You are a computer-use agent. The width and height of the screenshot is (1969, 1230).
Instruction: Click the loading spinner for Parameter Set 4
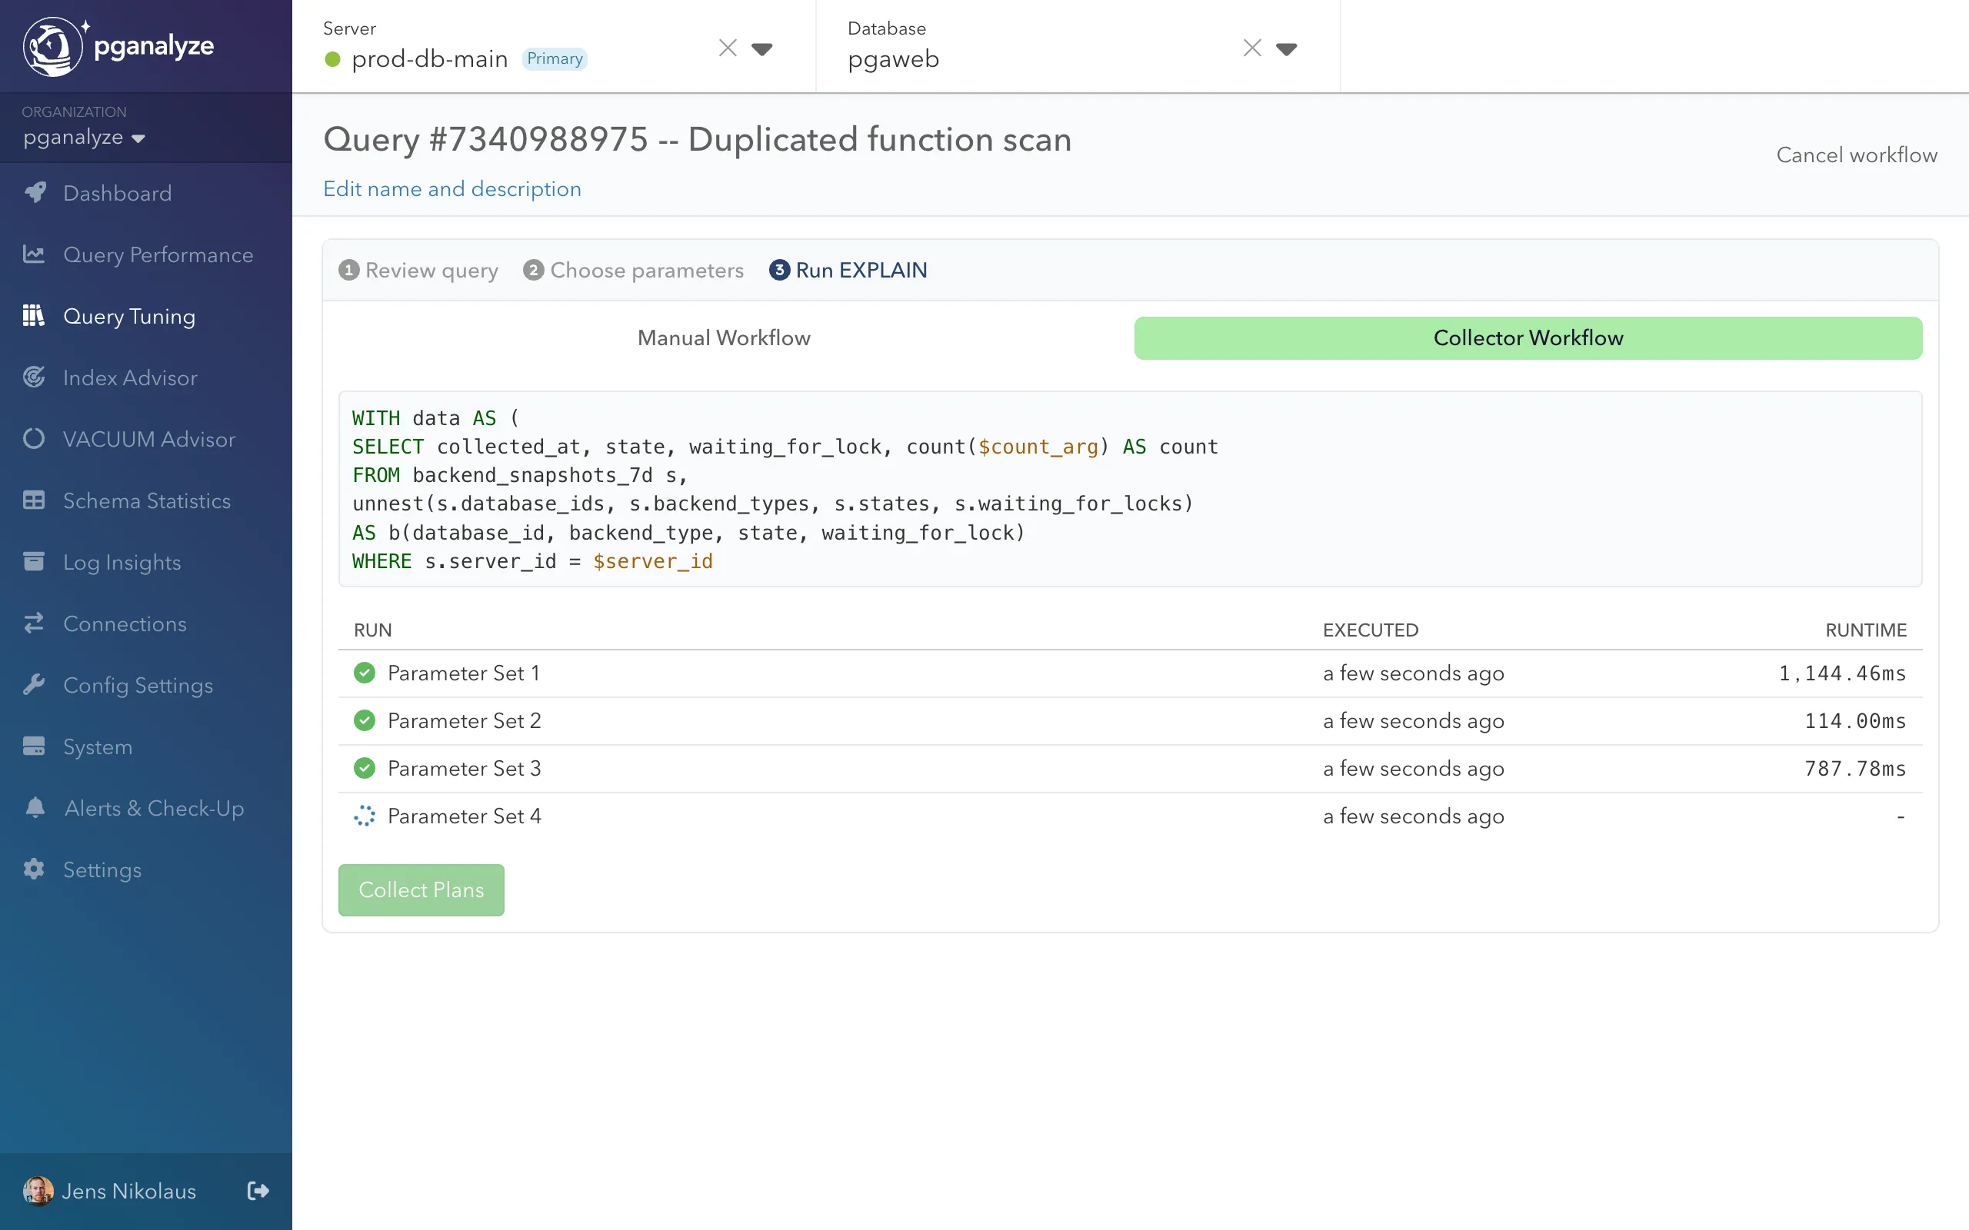click(365, 816)
